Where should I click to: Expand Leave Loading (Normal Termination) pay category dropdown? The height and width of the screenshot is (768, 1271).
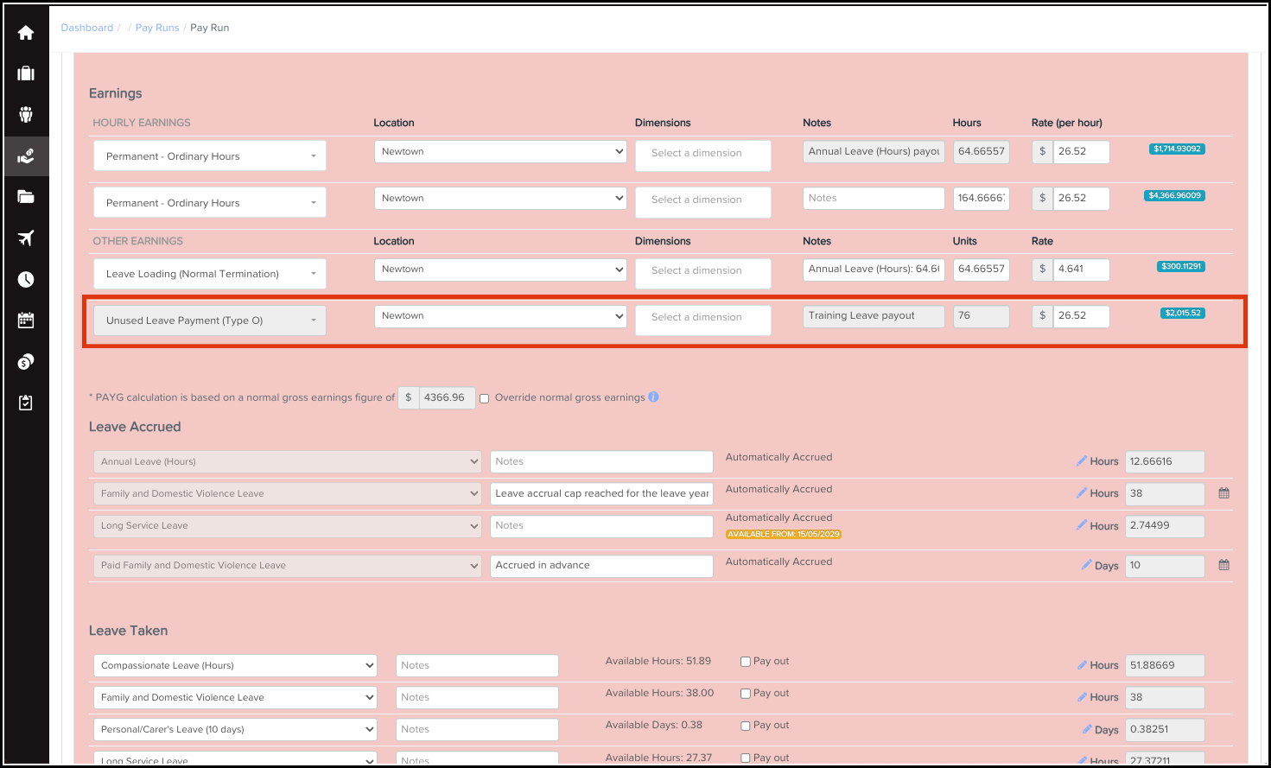tap(209, 274)
